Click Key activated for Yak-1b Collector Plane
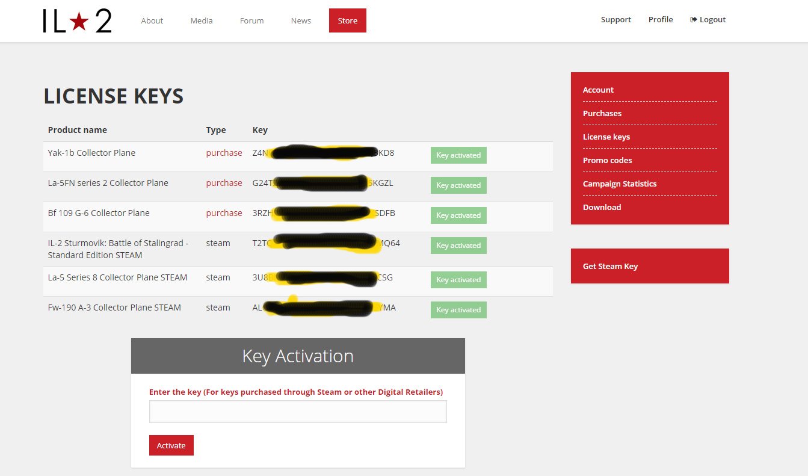This screenshot has height=476, width=808. pyautogui.click(x=458, y=155)
